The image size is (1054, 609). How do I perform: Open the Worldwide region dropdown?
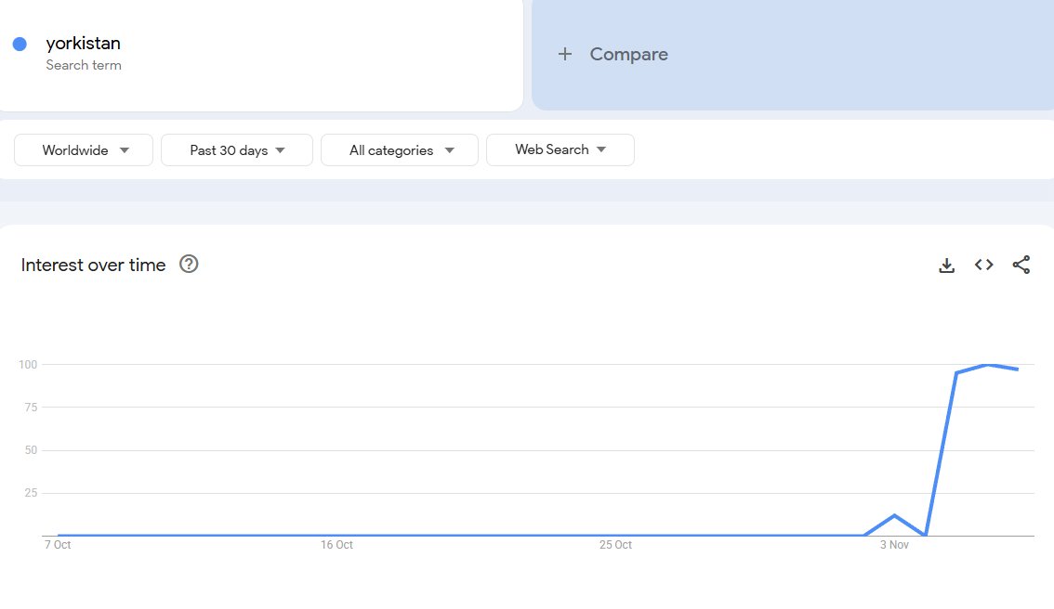pyautogui.click(x=84, y=149)
